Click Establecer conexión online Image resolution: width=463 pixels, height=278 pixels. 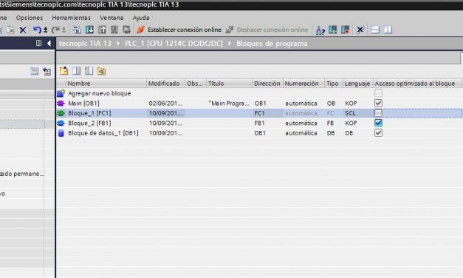[x=185, y=30]
